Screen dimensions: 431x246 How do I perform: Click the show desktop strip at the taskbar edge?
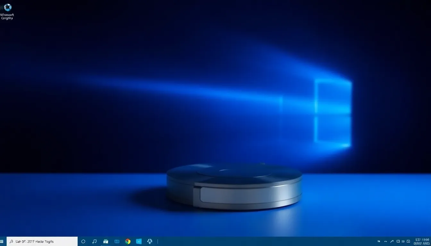430,242
